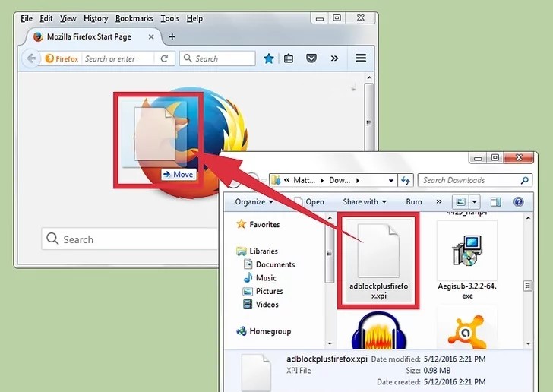Click the Pocket icon in Firefox toolbar
The image size is (553, 392).
[311, 58]
